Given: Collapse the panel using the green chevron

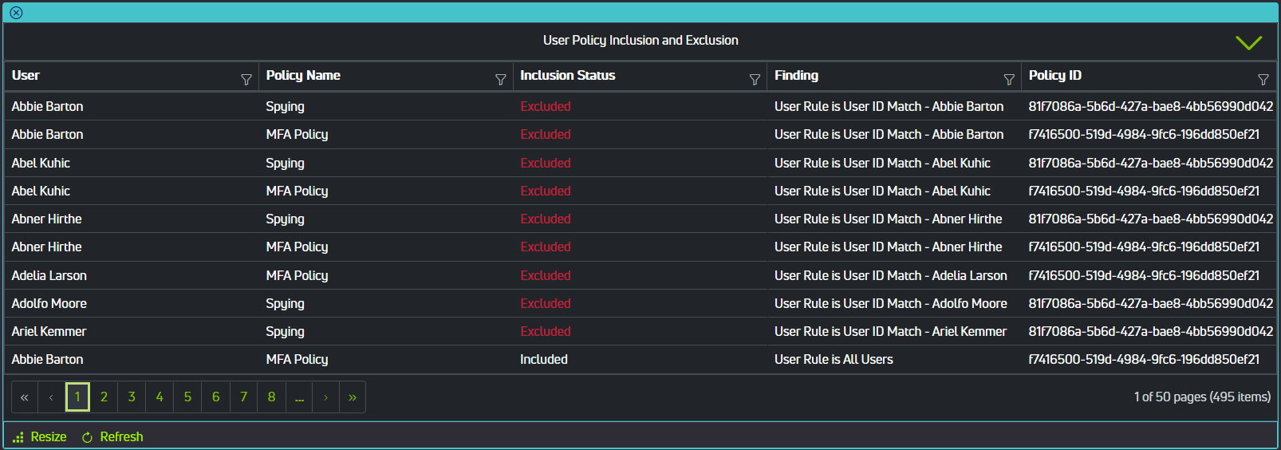Looking at the screenshot, I should (1248, 42).
